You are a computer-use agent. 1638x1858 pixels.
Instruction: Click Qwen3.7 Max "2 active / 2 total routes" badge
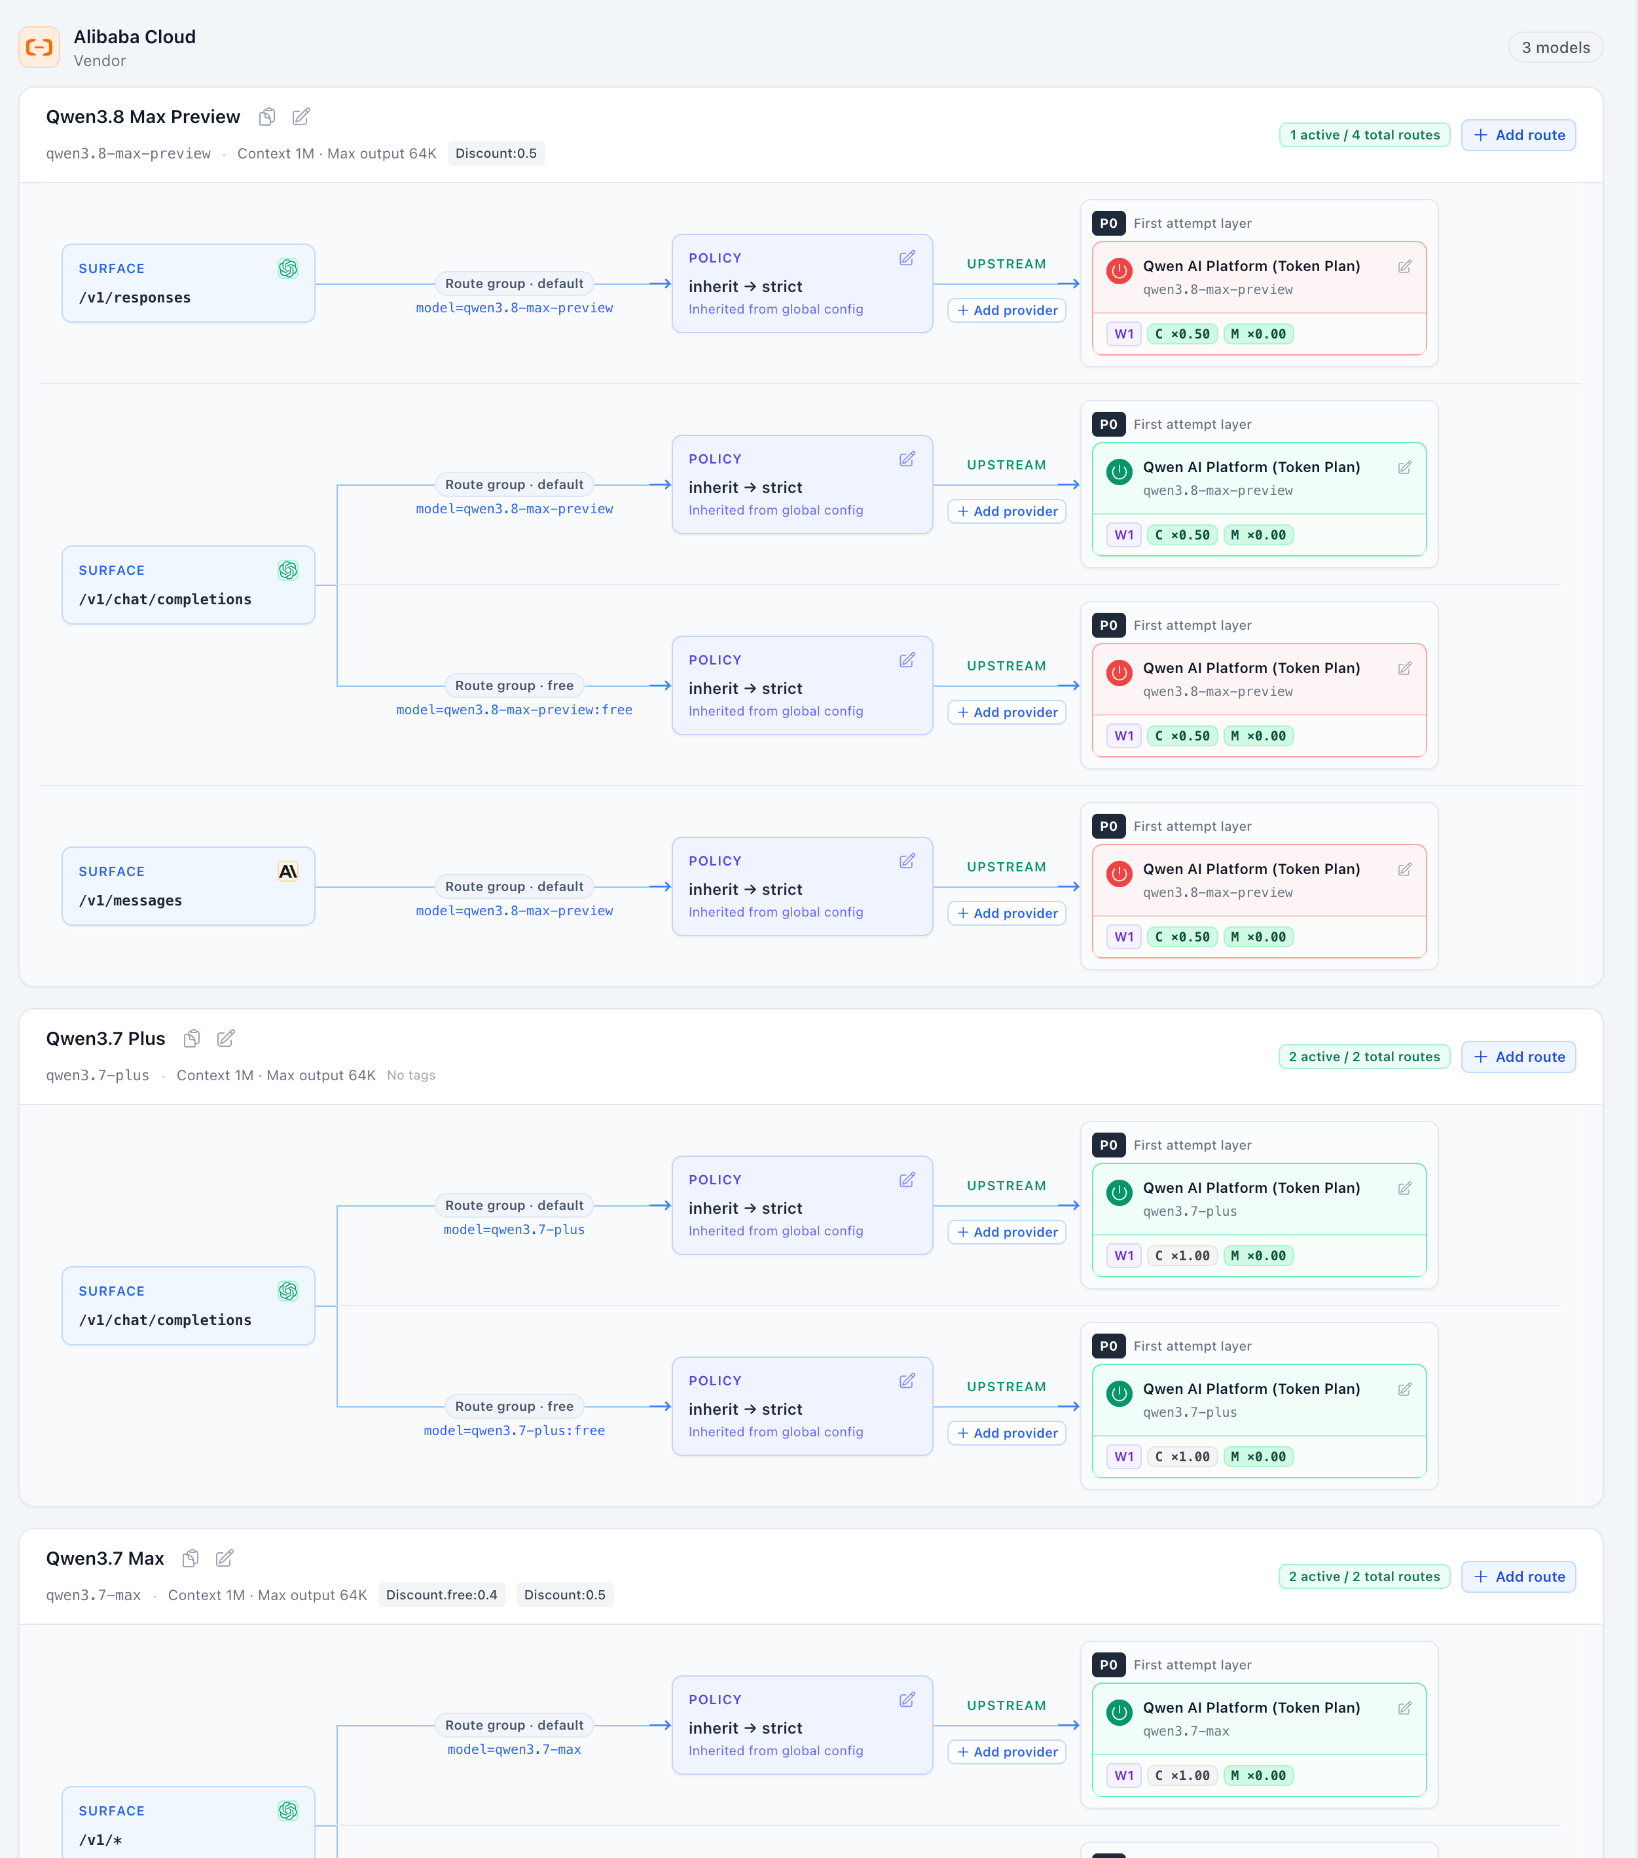(1364, 1576)
